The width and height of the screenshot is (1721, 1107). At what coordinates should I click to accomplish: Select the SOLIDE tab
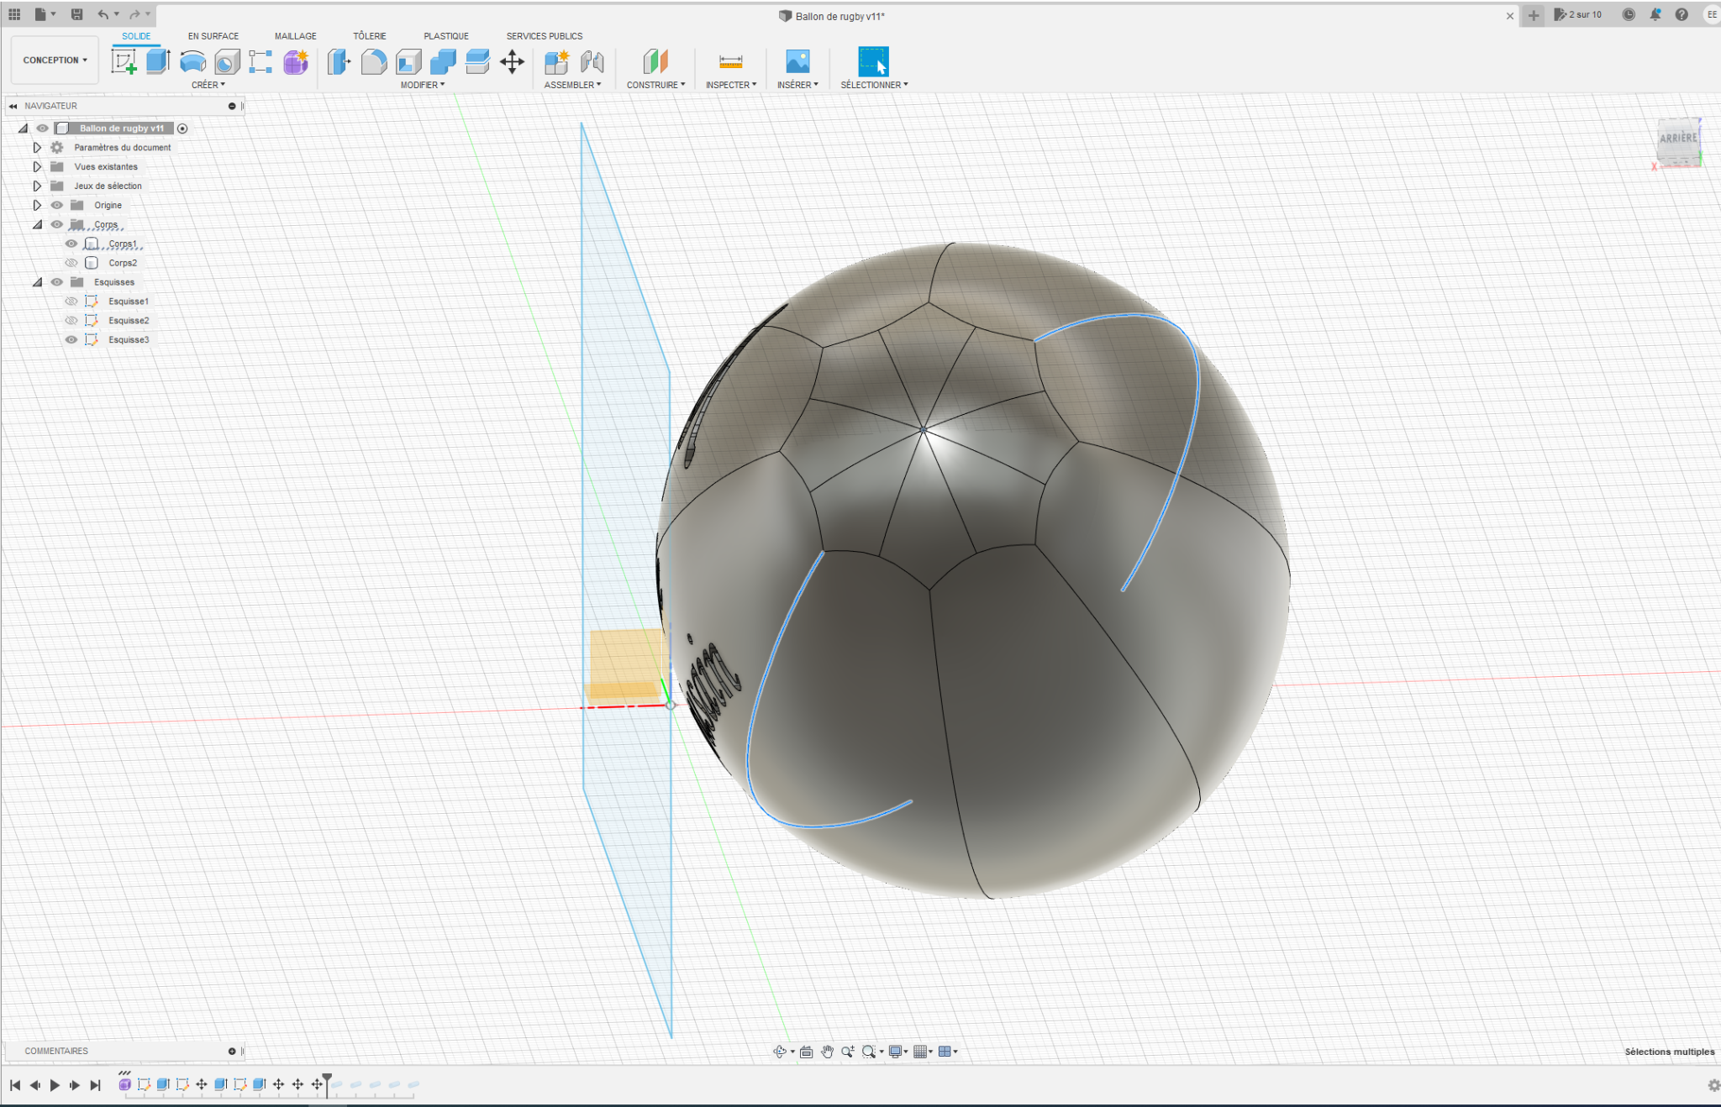point(136,36)
